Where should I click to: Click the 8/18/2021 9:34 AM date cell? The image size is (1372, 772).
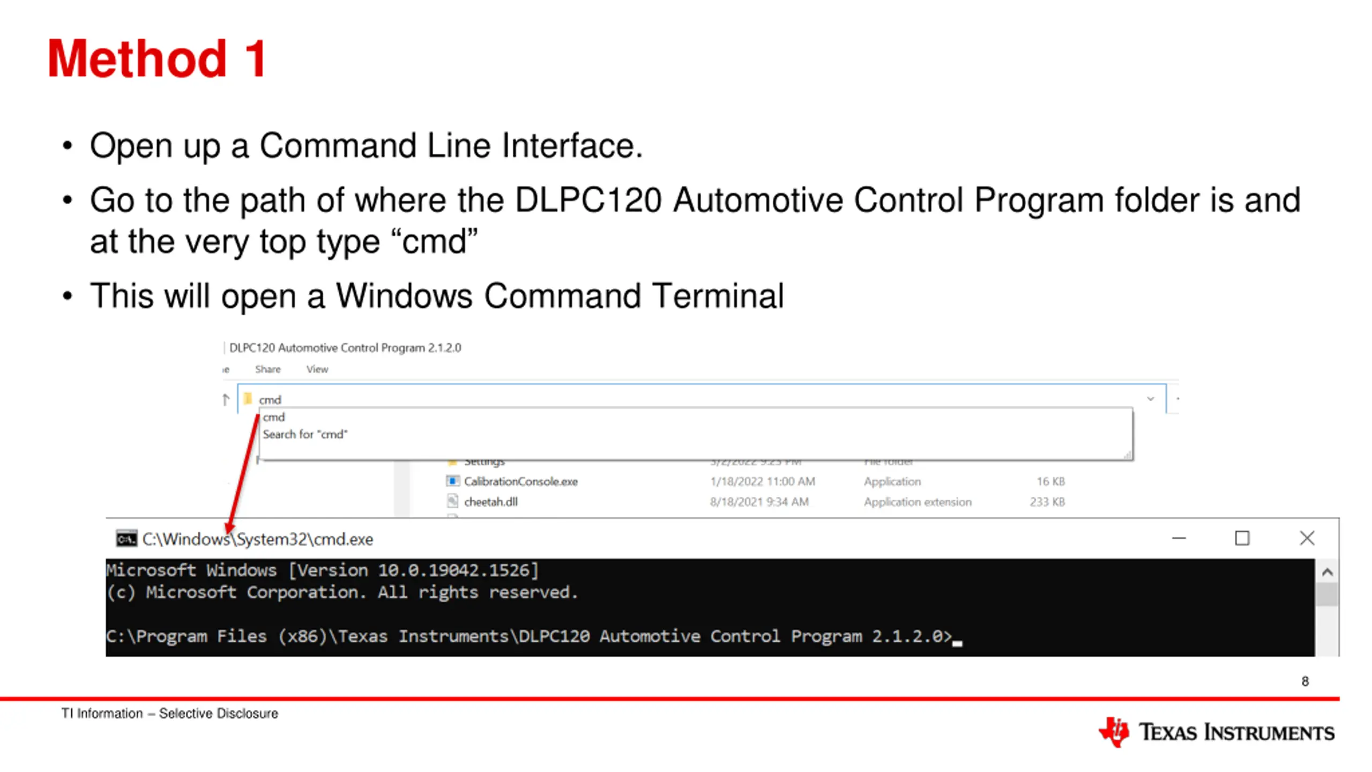pyautogui.click(x=759, y=502)
